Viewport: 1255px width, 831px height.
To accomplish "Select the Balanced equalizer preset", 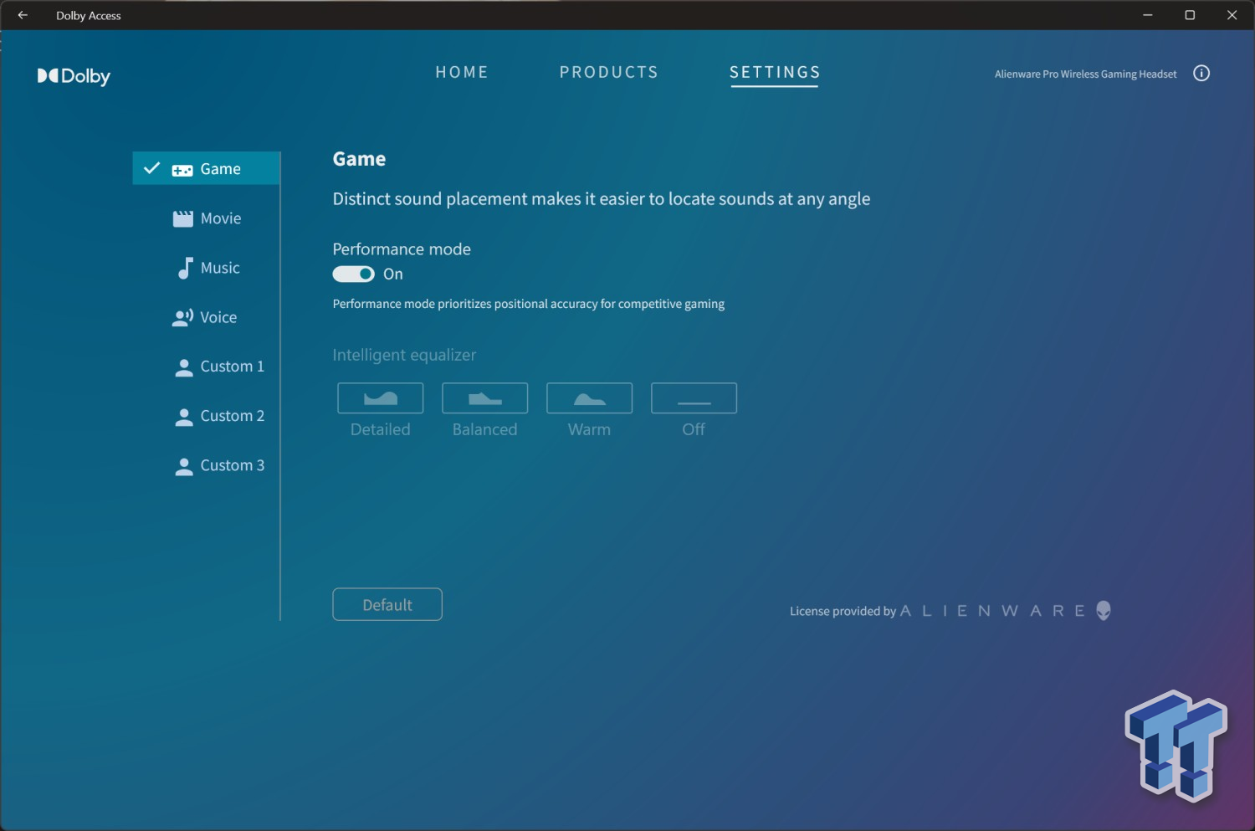I will click(484, 398).
